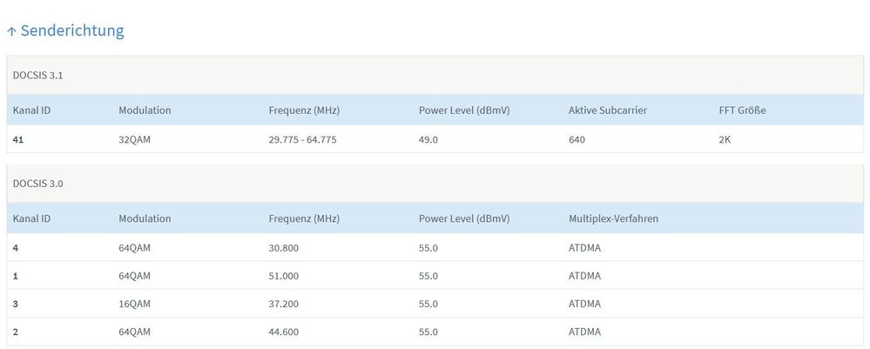
Task: Click Power Level header in DOCSIS 3.0 table
Action: click(464, 218)
